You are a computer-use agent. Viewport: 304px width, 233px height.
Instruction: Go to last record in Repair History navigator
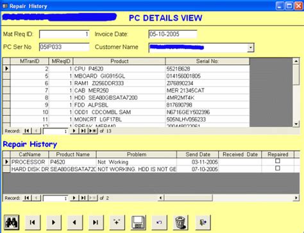pos(83,198)
